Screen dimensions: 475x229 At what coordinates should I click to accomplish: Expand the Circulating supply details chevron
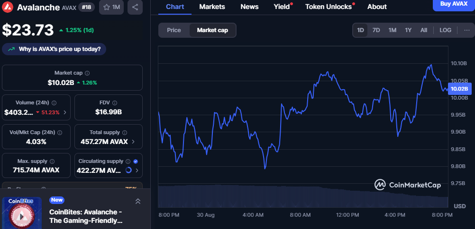tap(137, 170)
